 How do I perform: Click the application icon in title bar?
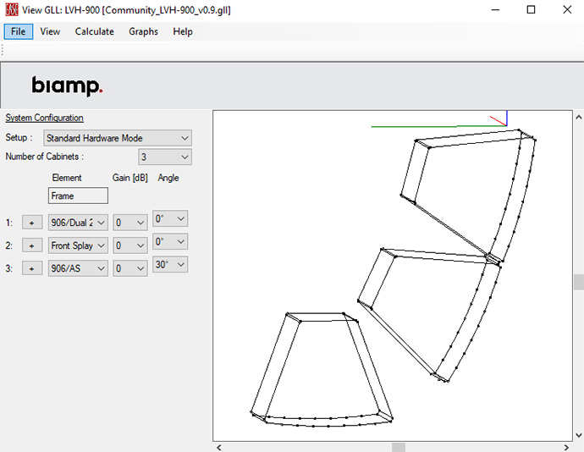click(12, 9)
